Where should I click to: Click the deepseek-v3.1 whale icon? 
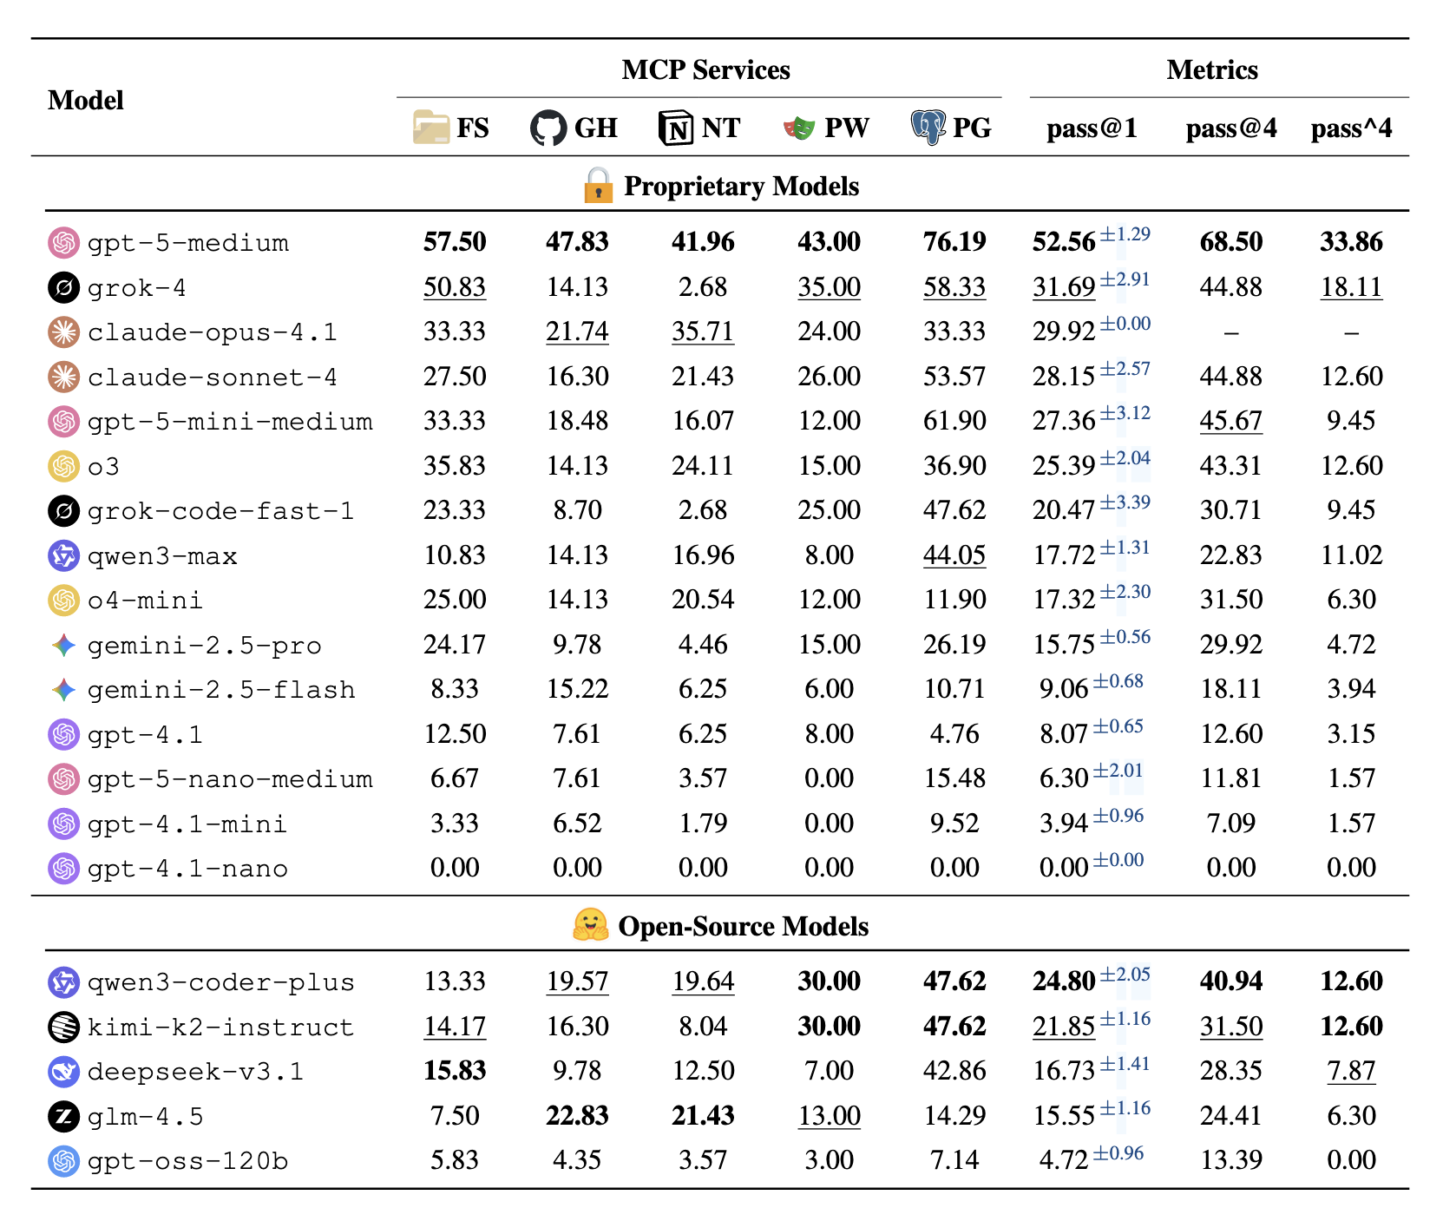63,1072
